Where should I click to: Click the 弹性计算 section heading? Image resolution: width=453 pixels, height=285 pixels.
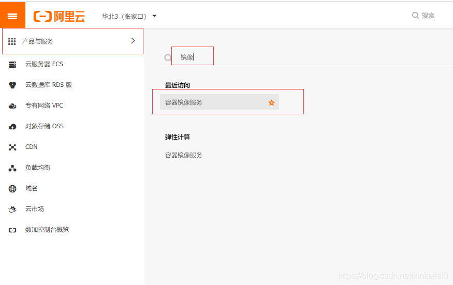pyautogui.click(x=178, y=137)
